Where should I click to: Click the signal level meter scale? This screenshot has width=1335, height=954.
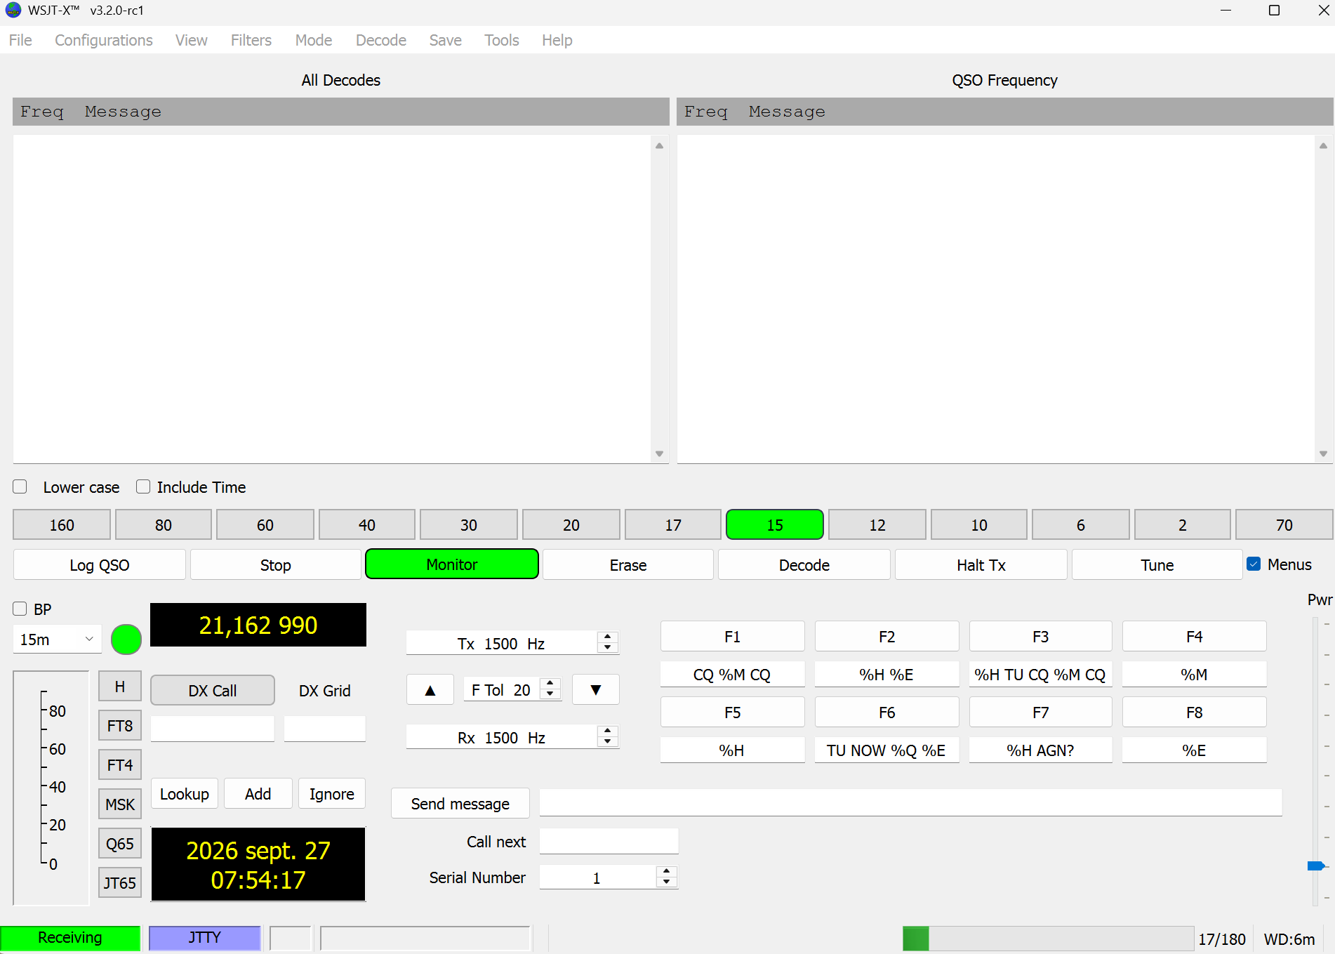tap(51, 788)
